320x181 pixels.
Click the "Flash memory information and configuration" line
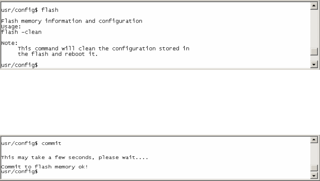72,21
